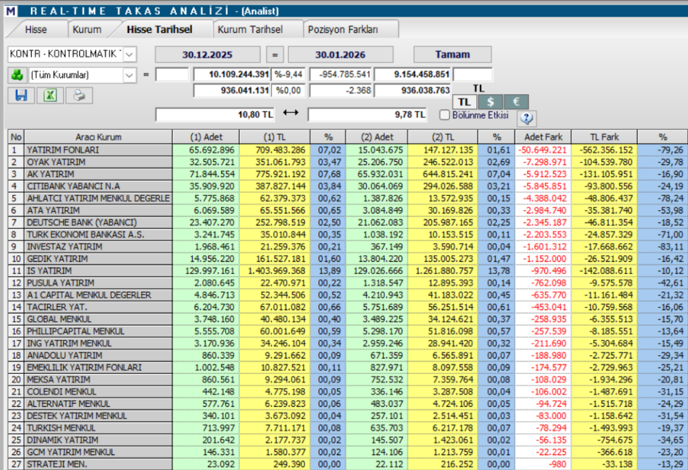Open the Pozisyon Farkları tab

tap(344, 29)
